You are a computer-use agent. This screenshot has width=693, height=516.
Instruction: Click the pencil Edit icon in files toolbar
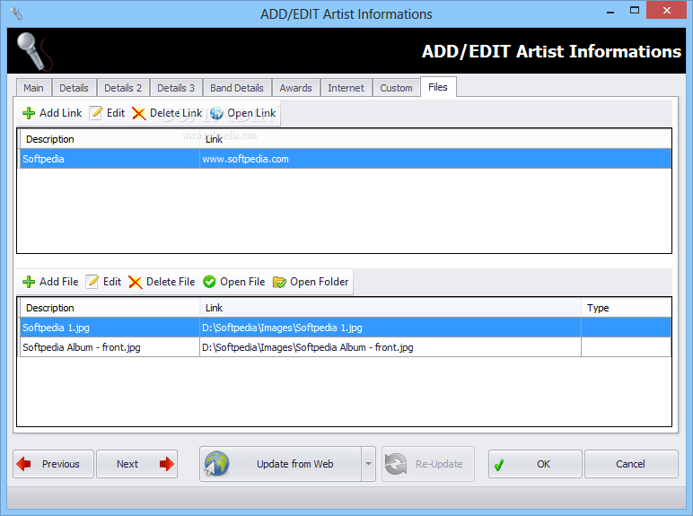click(92, 282)
